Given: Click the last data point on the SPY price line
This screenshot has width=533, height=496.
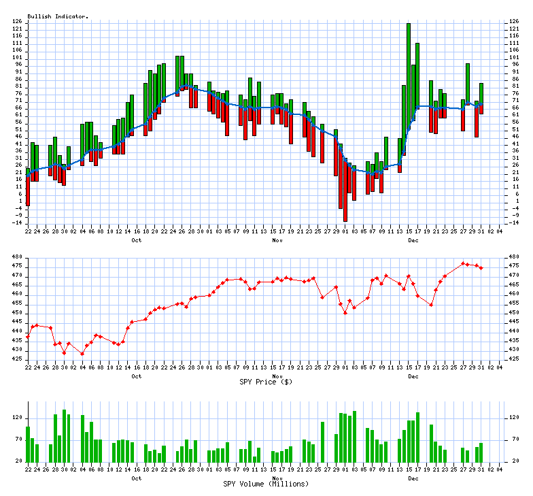Looking at the screenshot, I should pyautogui.click(x=481, y=268).
